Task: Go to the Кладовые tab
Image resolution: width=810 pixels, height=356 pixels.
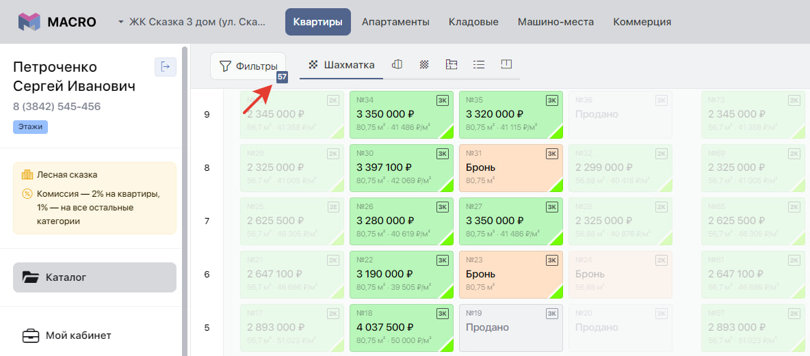Action: (473, 22)
